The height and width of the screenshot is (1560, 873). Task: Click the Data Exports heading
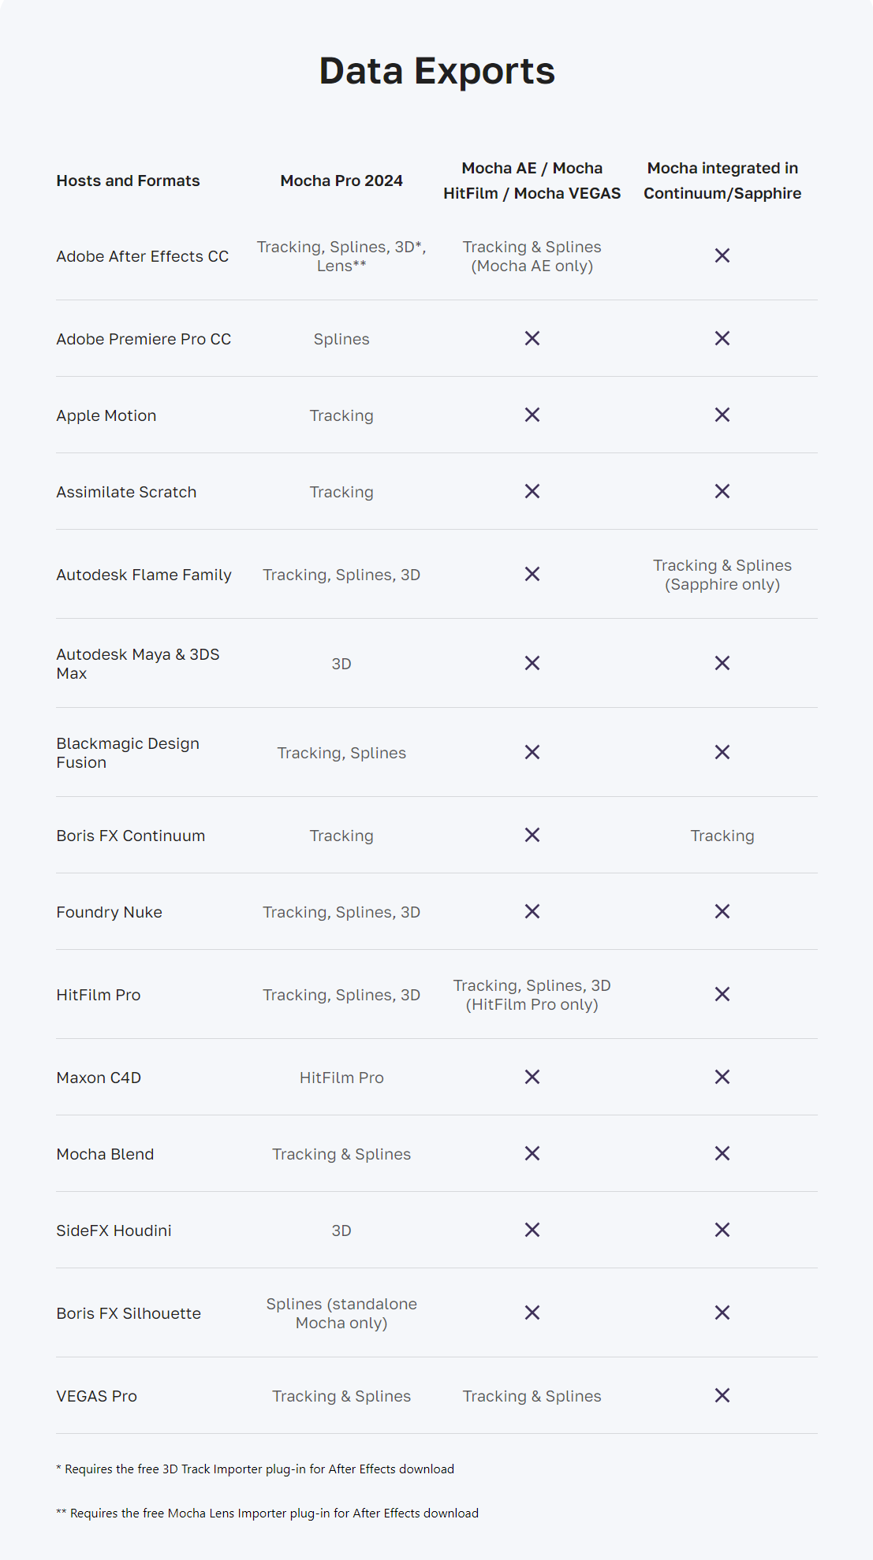(x=437, y=71)
